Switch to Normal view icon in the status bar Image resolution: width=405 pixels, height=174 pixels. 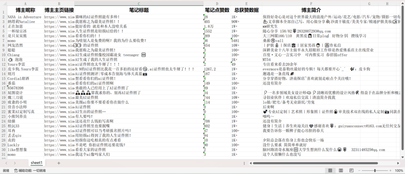click(330, 171)
